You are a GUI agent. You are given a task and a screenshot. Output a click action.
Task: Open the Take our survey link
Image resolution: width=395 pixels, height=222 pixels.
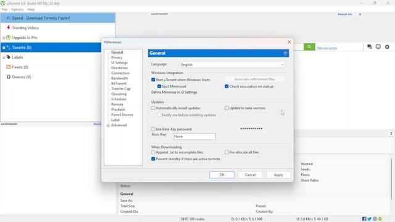(x=326, y=48)
